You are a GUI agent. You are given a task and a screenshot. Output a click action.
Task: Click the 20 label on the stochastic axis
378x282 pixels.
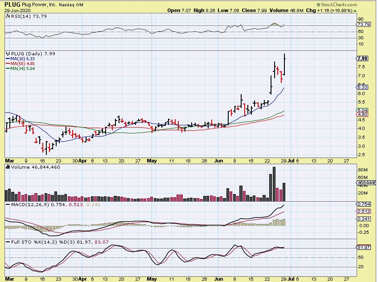click(x=361, y=267)
